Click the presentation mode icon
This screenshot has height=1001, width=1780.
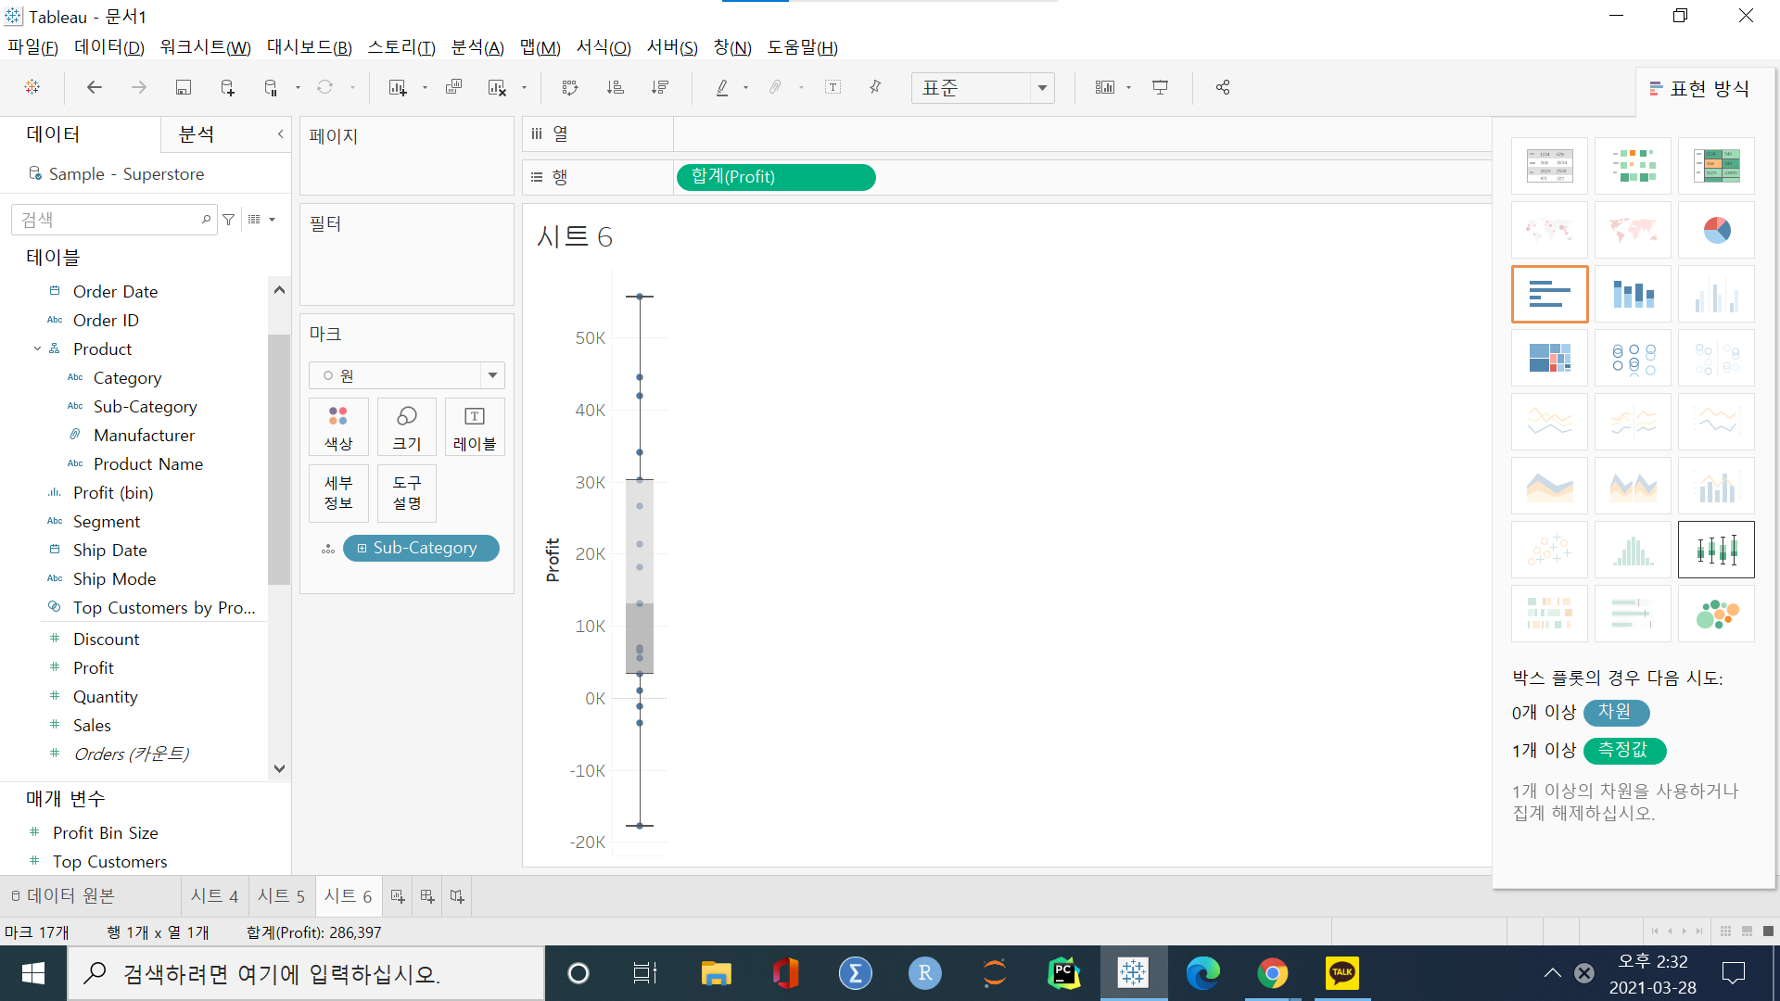point(1160,87)
